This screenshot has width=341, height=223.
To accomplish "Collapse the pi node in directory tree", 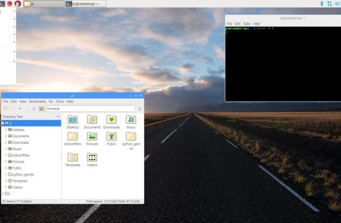I will point(3,123).
